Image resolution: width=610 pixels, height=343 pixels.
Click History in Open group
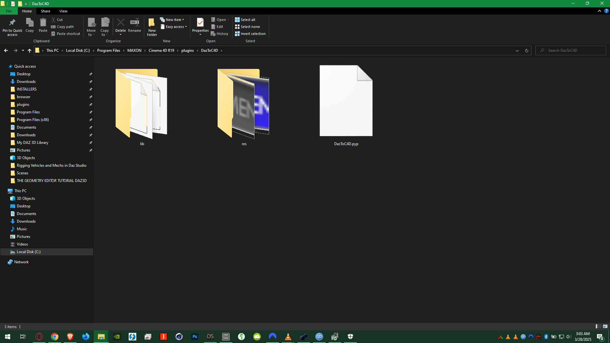coord(220,34)
